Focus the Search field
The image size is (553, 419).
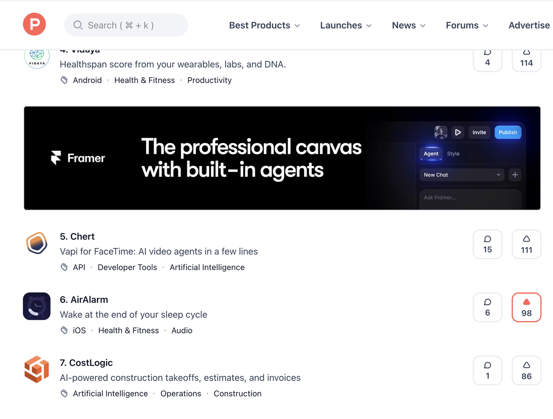click(x=126, y=25)
